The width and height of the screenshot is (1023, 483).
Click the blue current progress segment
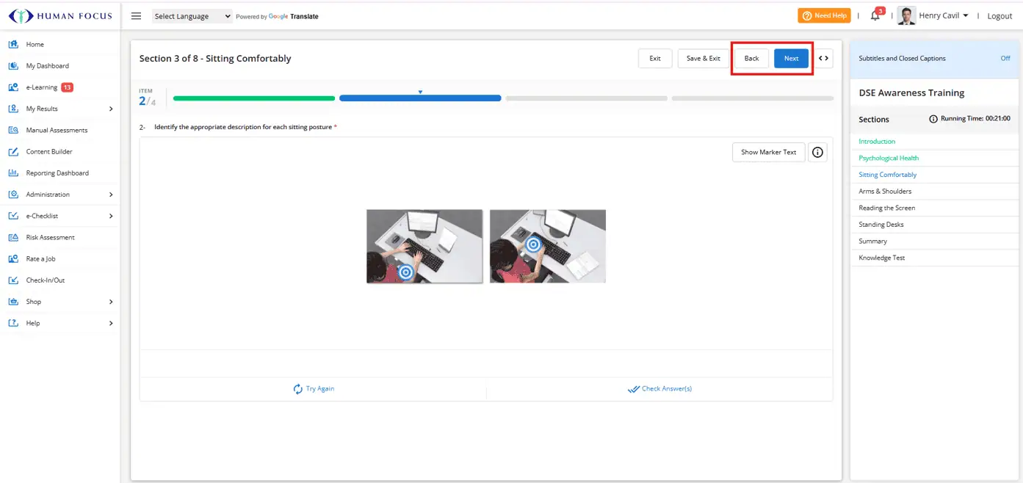point(420,98)
